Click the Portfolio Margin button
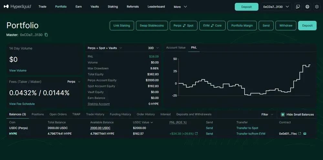Screen dimensions: 323x160 coord(242,26)
